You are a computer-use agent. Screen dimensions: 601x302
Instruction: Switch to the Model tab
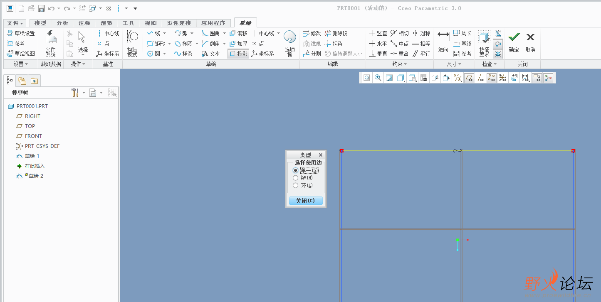(40, 23)
